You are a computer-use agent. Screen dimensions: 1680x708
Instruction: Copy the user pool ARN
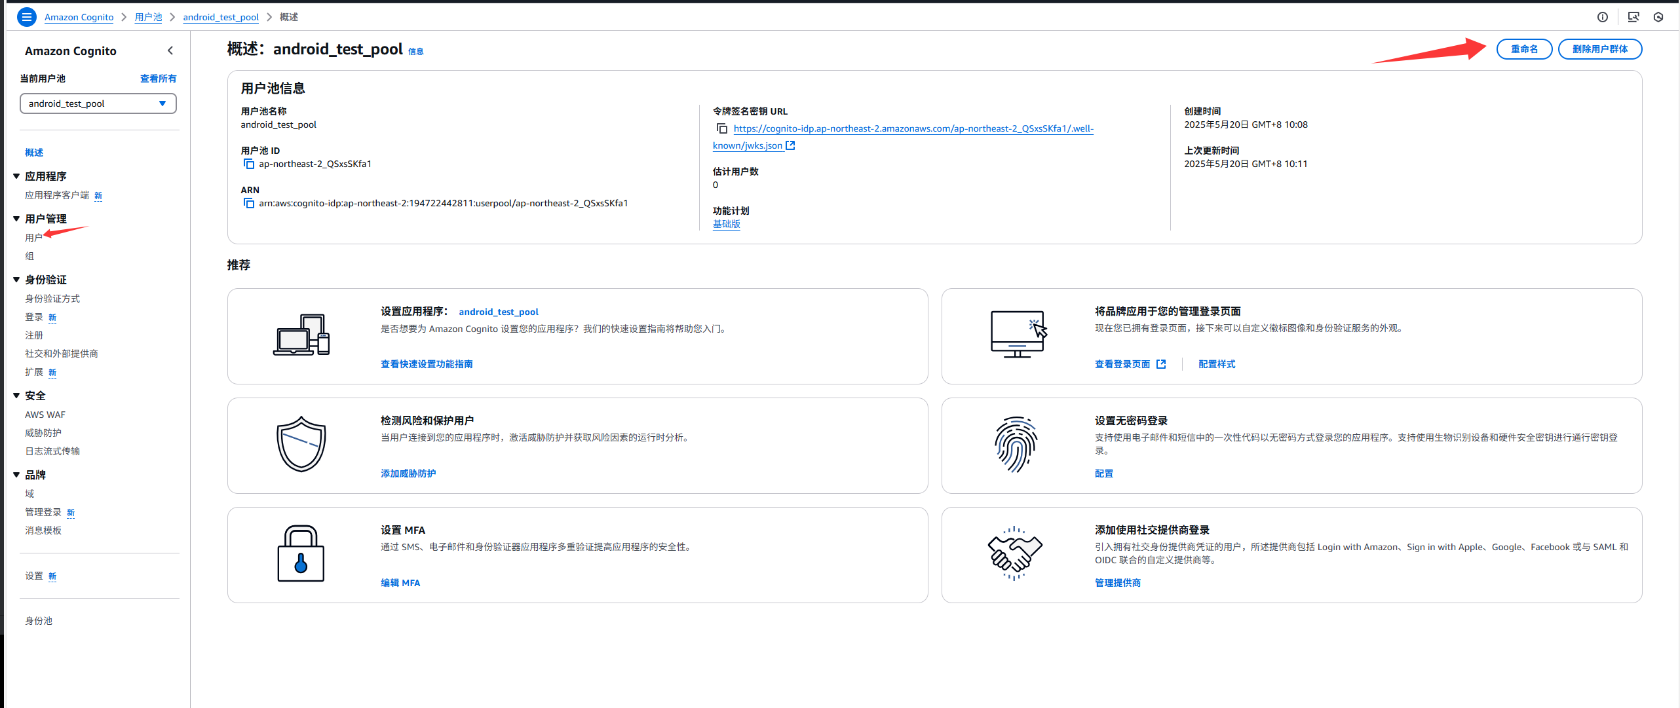249,203
